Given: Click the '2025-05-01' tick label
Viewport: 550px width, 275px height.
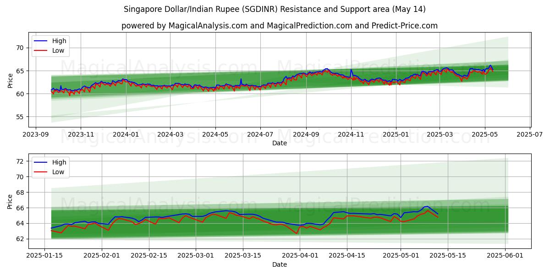Looking at the screenshot, I should 401,256.
